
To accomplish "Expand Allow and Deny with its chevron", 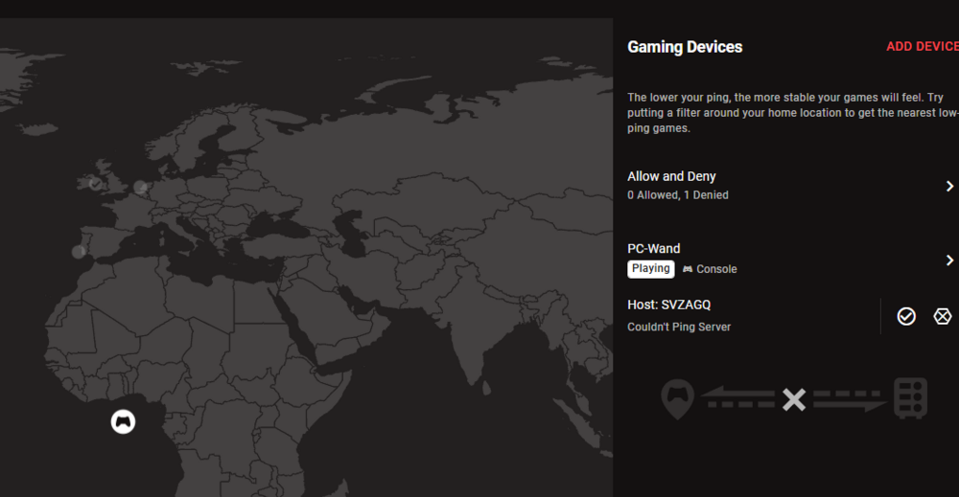I will 949,186.
